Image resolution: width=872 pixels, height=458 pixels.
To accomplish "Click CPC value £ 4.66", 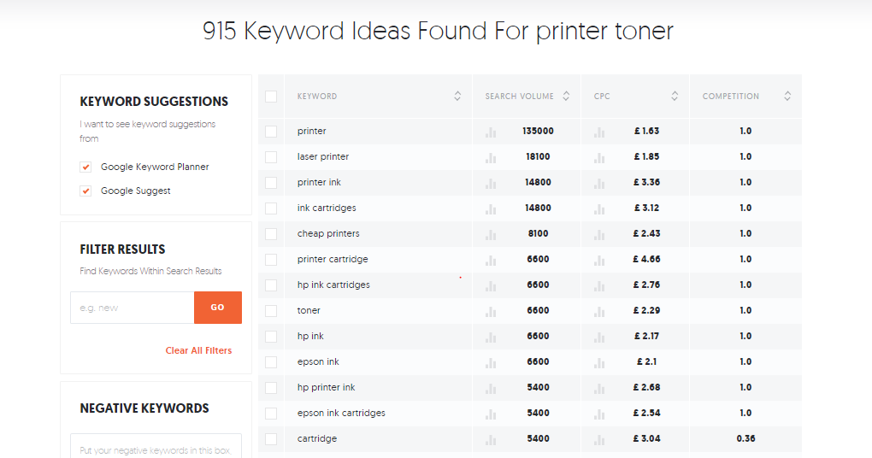I will click(646, 259).
